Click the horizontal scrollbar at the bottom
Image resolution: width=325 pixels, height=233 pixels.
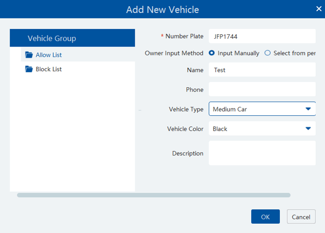[x=153, y=195]
